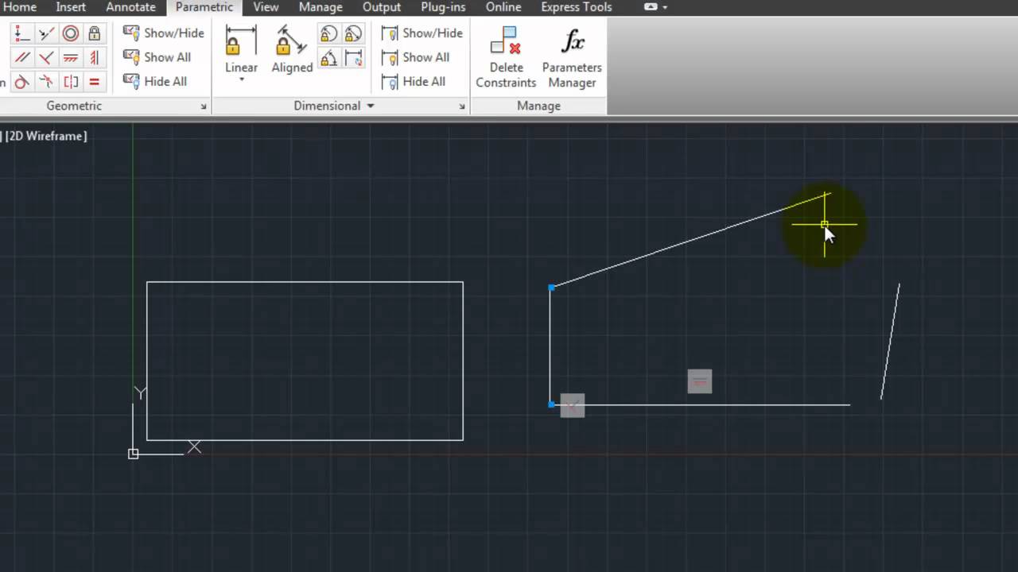Image resolution: width=1018 pixels, height=572 pixels.
Task: Toggle Geometric Show/Hide constraints
Action: (164, 33)
